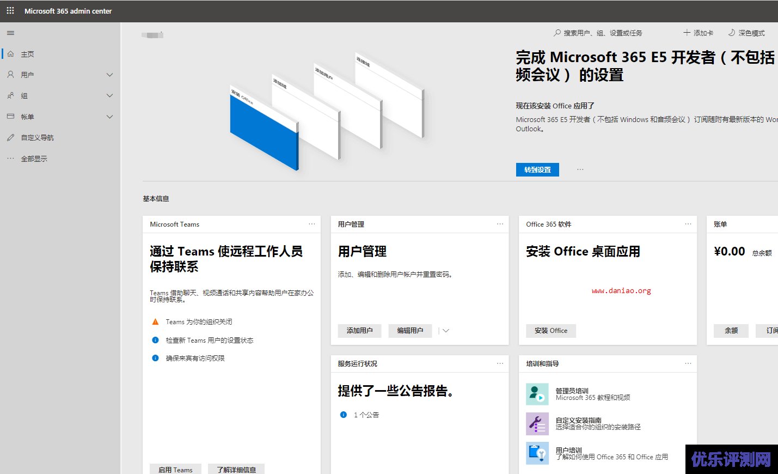Image resolution: width=778 pixels, height=474 pixels.
Task: Open the app launcher waffle icon
Action: click(x=10, y=10)
